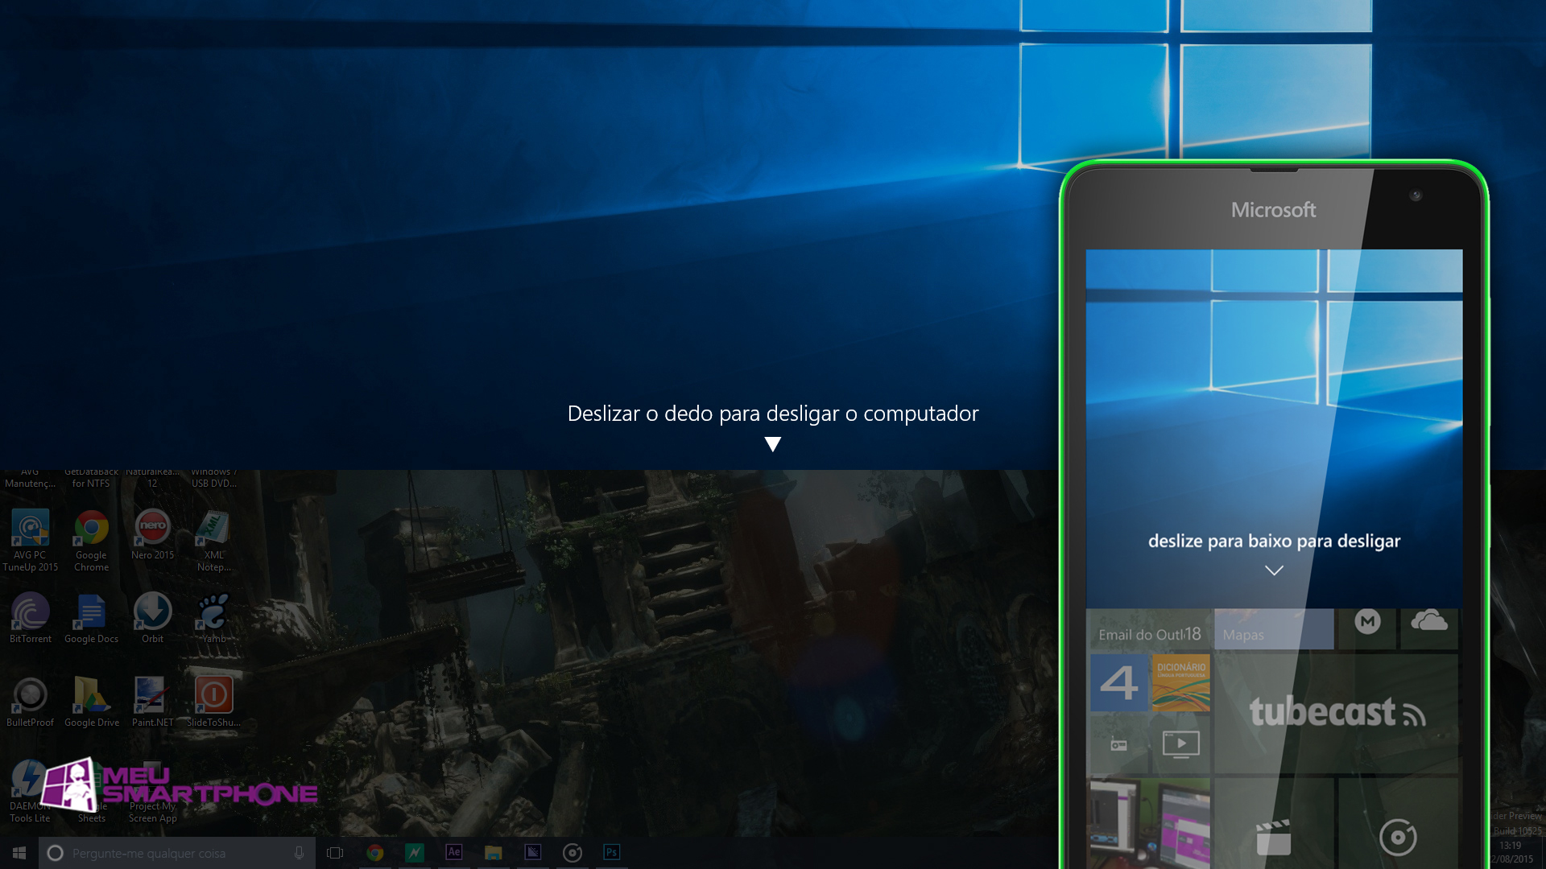The height and width of the screenshot is (869, 1546).
Task: Open the video player tile on the phone
Action: coord(1181,744)
